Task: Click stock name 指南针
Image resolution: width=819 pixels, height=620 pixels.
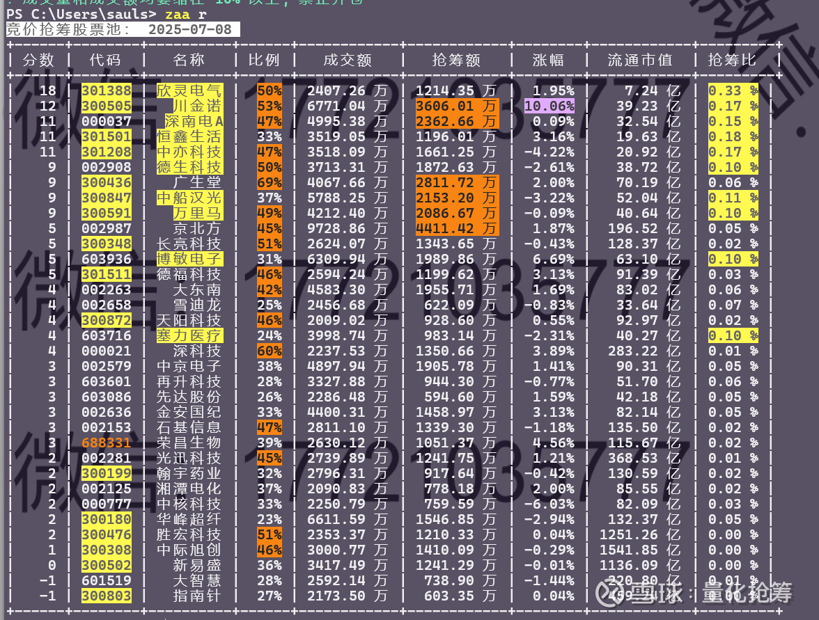Action: click(198, 596)
